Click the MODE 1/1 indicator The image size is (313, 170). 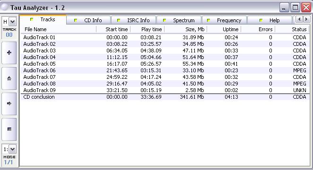[x=9, y=161]
